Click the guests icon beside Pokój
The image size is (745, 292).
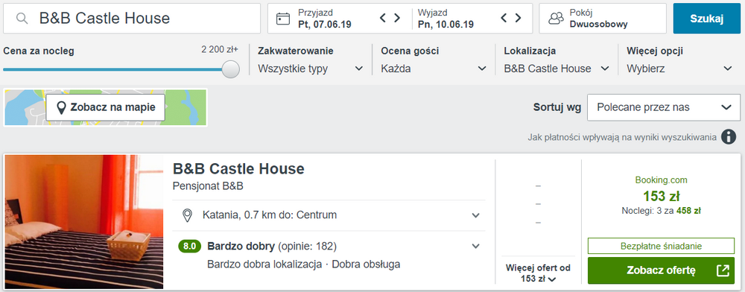(556, 19)
